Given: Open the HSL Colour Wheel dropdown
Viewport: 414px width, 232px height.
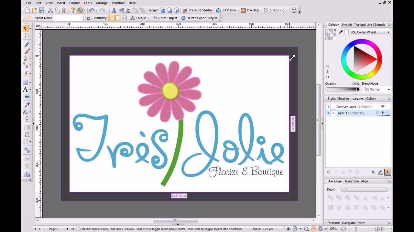Looking at the screenshot, I should [x=370, y=32].
